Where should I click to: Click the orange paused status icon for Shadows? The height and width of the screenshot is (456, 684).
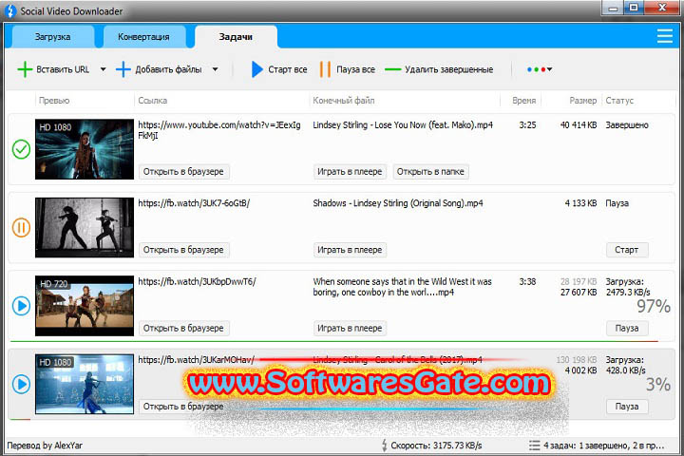pos(21,227)
